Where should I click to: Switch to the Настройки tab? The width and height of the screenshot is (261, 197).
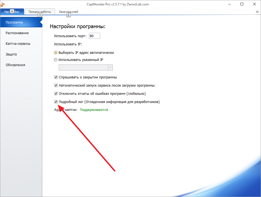coord(12,12)
